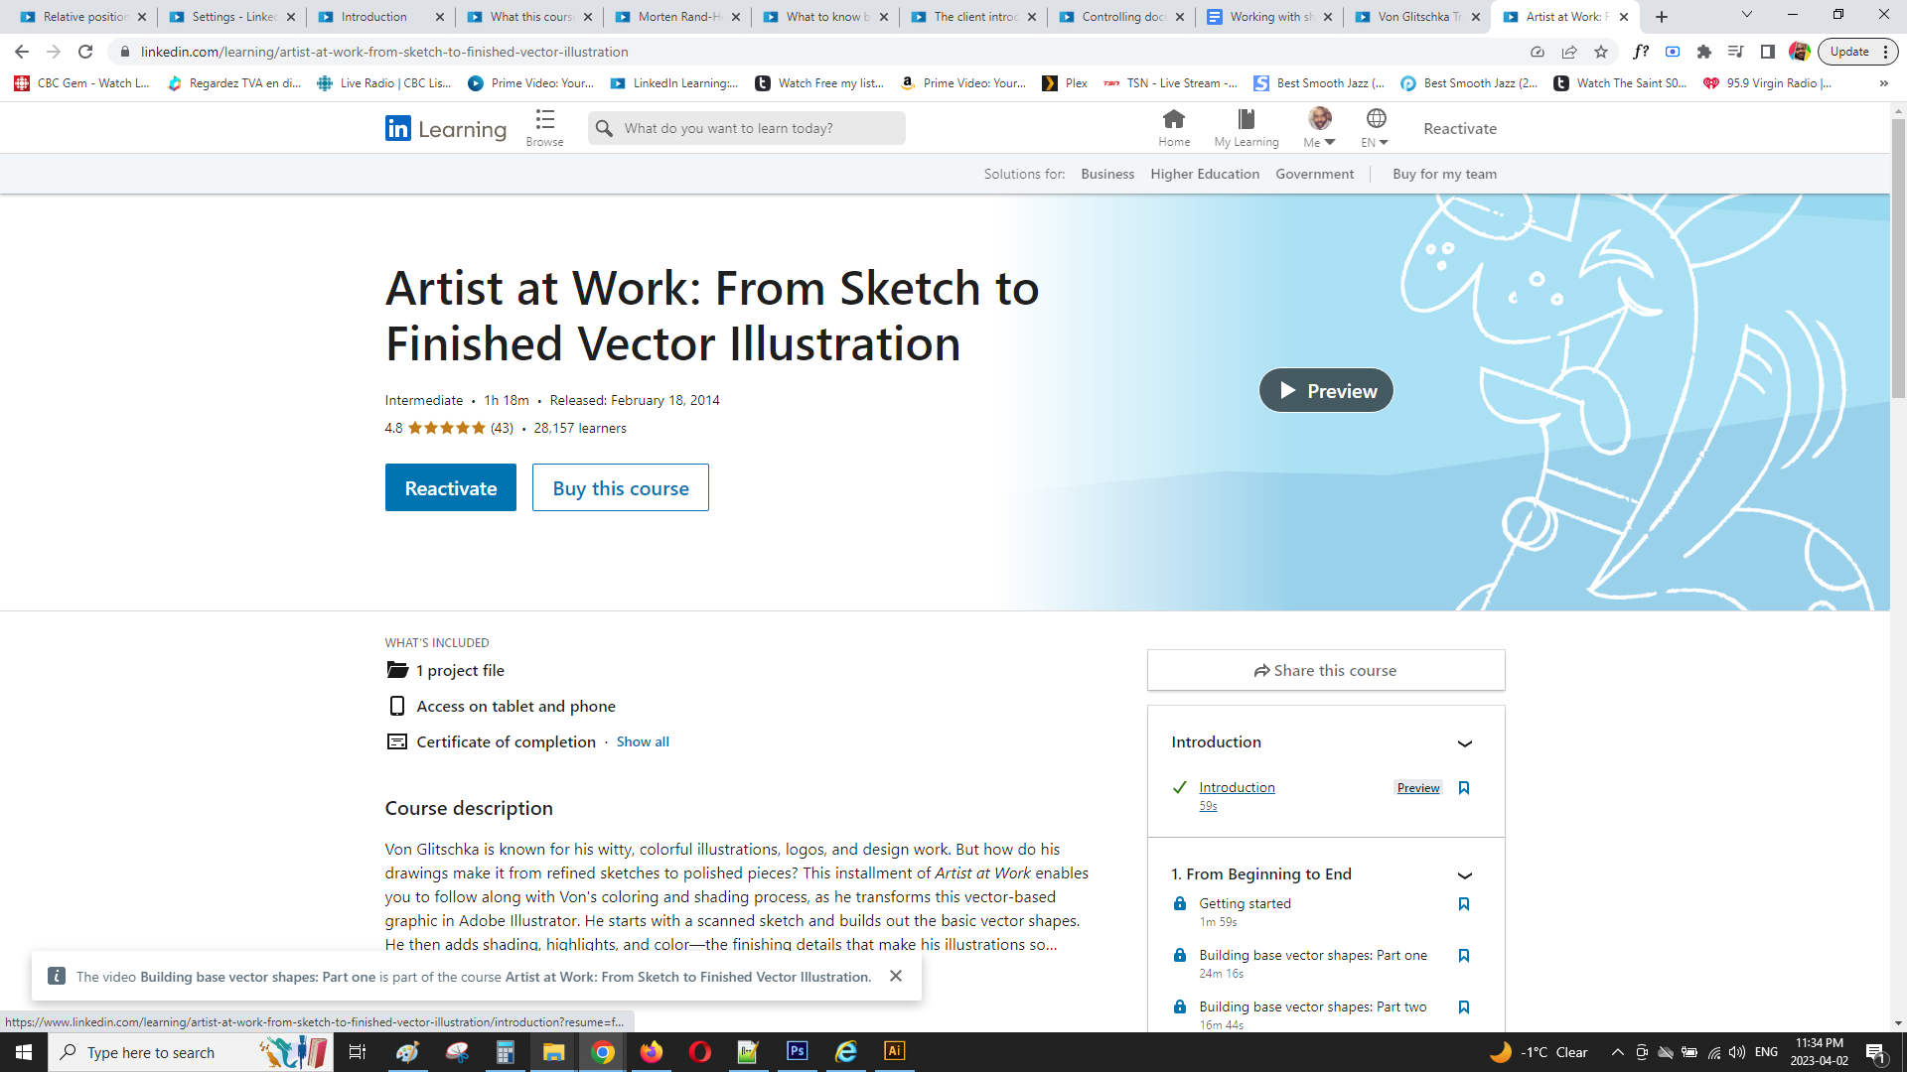Toggle bookmark for Getting started video

tap(1463, 904)
